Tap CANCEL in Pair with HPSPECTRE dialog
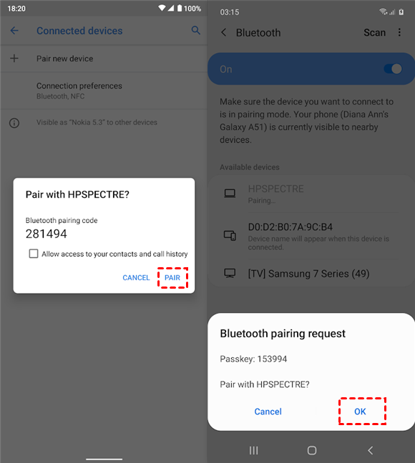The height and width of the screenshot is (463, 415). [136, 277]
